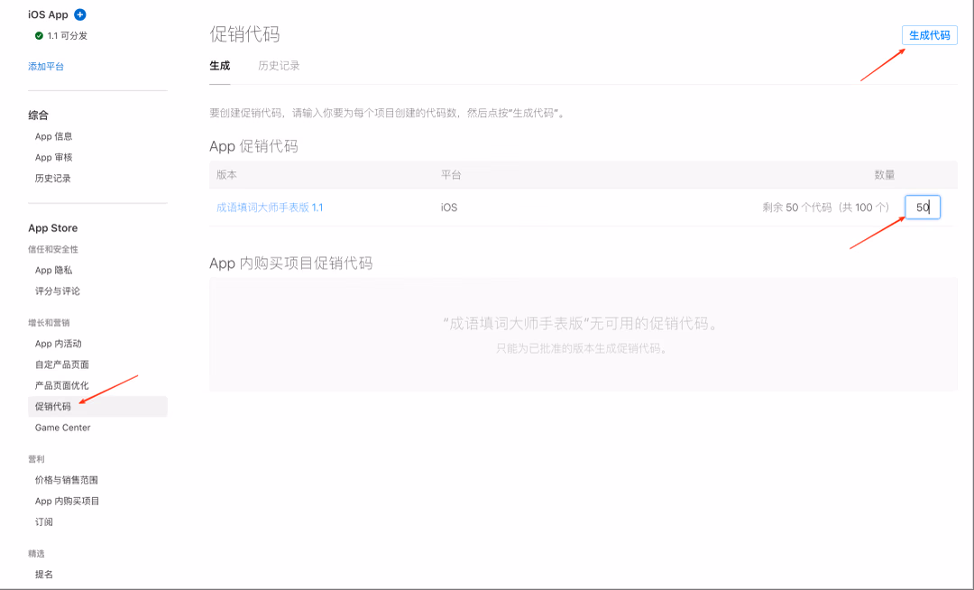
Task: Click the 只能为已批准的版本生成促销代码 note
Action: (583, 348)
